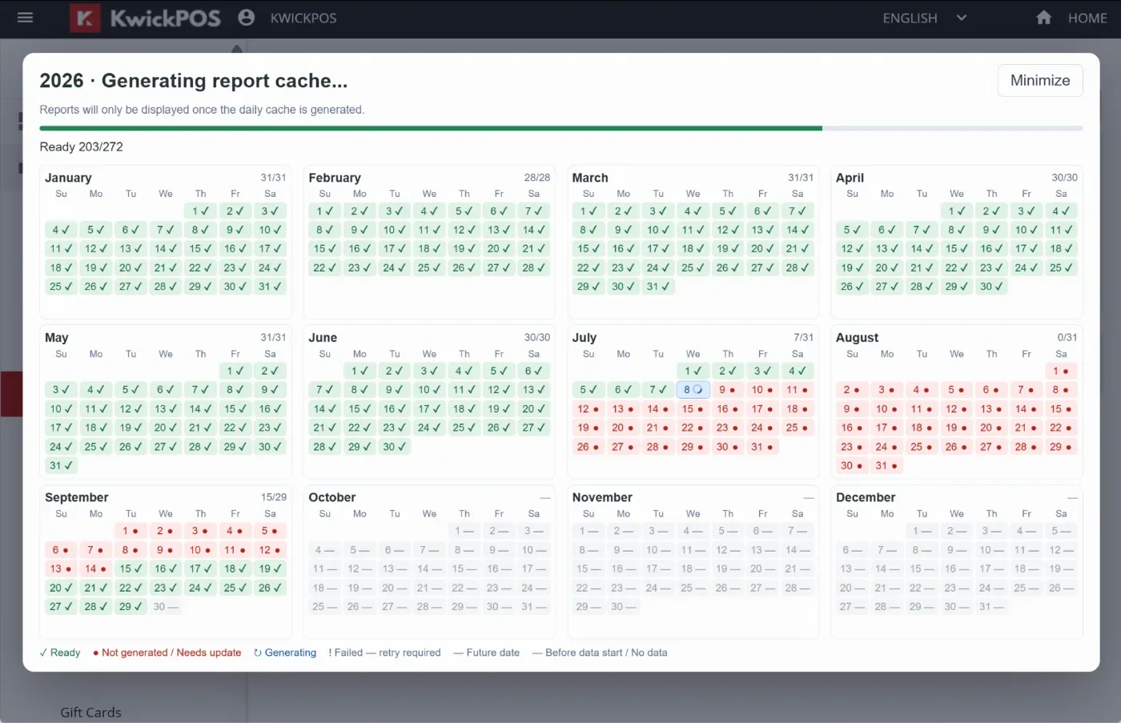This screenshot has height=723, width=1121.
Task: Go to HOME via the house icon
Action: coord(1043,18)
